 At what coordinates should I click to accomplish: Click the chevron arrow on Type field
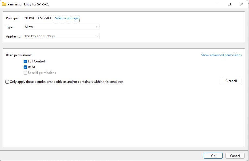coord(97,27)
